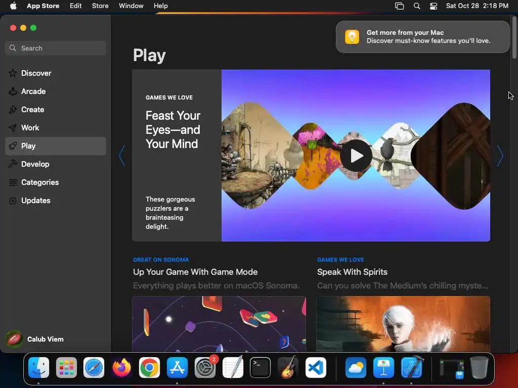Image resolution: width=518 pixels, height=388 pixels.
Task: Open the Updates section
Action: pos(56,200)
